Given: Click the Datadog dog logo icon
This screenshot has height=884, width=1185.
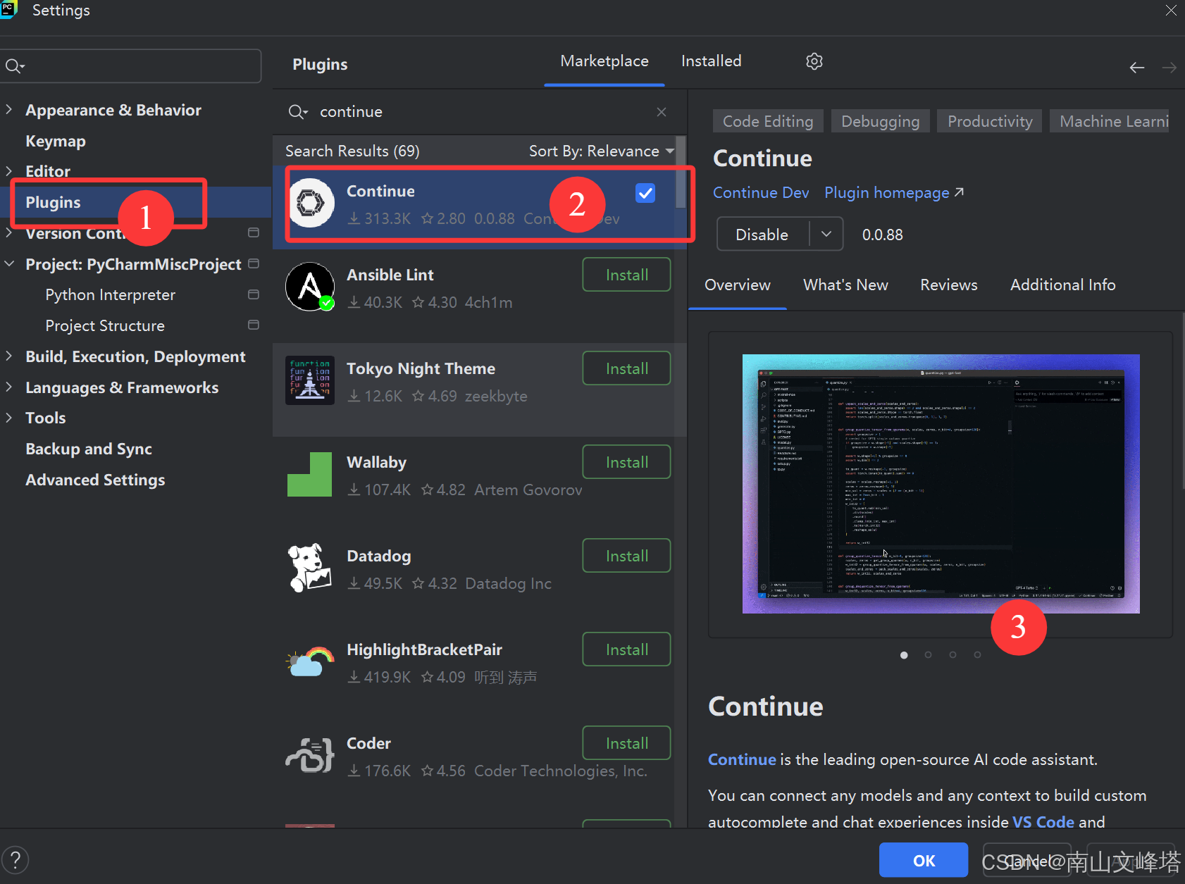Looking at the screenshot, I should [310, 568].
